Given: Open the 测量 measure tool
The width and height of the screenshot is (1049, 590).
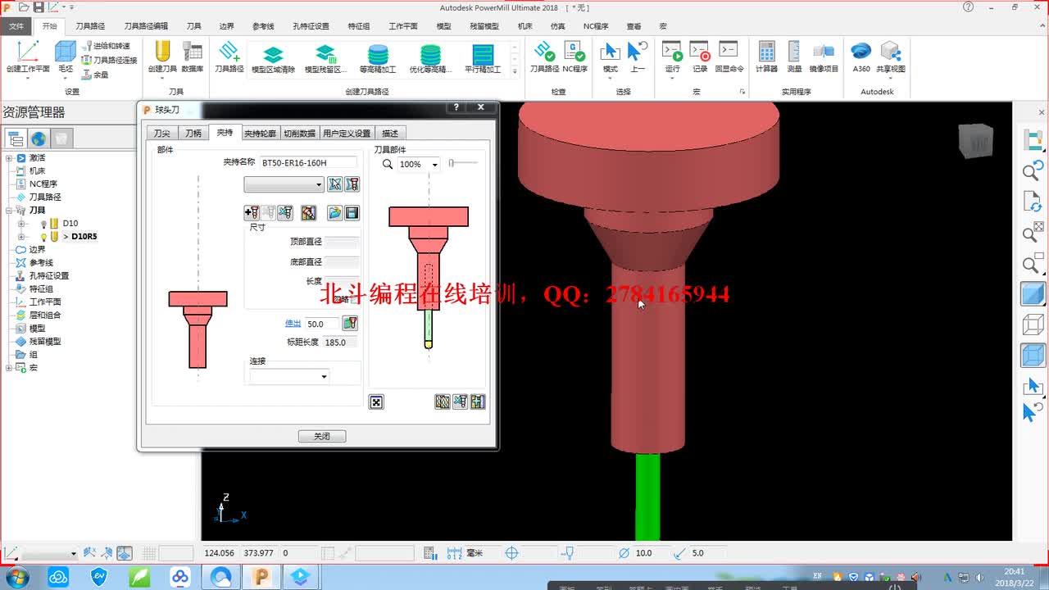Looking at the screenshot, I should [x=794, y=57].
